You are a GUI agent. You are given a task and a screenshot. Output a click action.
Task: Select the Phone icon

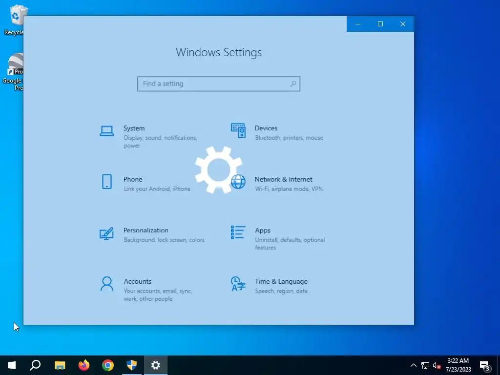click(107, 182)
